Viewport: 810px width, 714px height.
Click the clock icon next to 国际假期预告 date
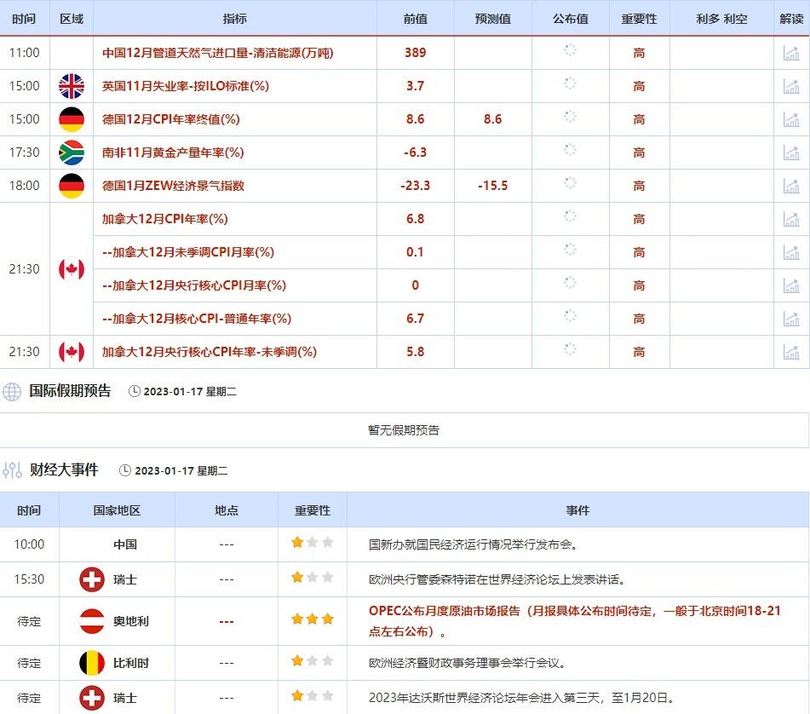(135, 392)
